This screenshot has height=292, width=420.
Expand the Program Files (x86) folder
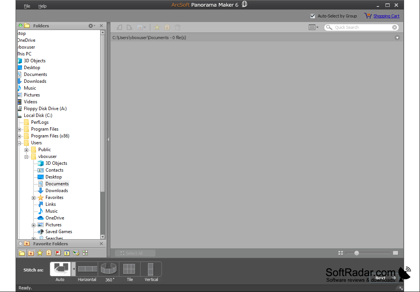(19, 136)
